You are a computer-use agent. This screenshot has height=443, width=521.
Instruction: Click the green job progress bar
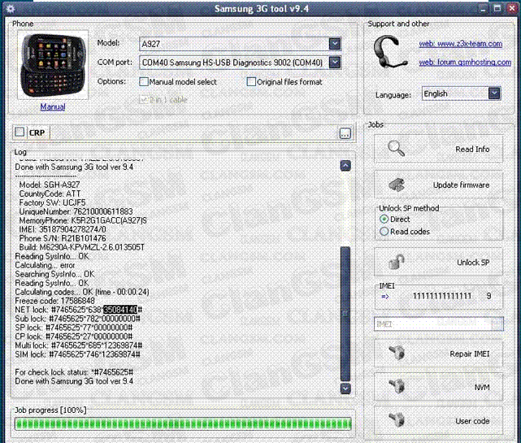(x=183, y=423)
